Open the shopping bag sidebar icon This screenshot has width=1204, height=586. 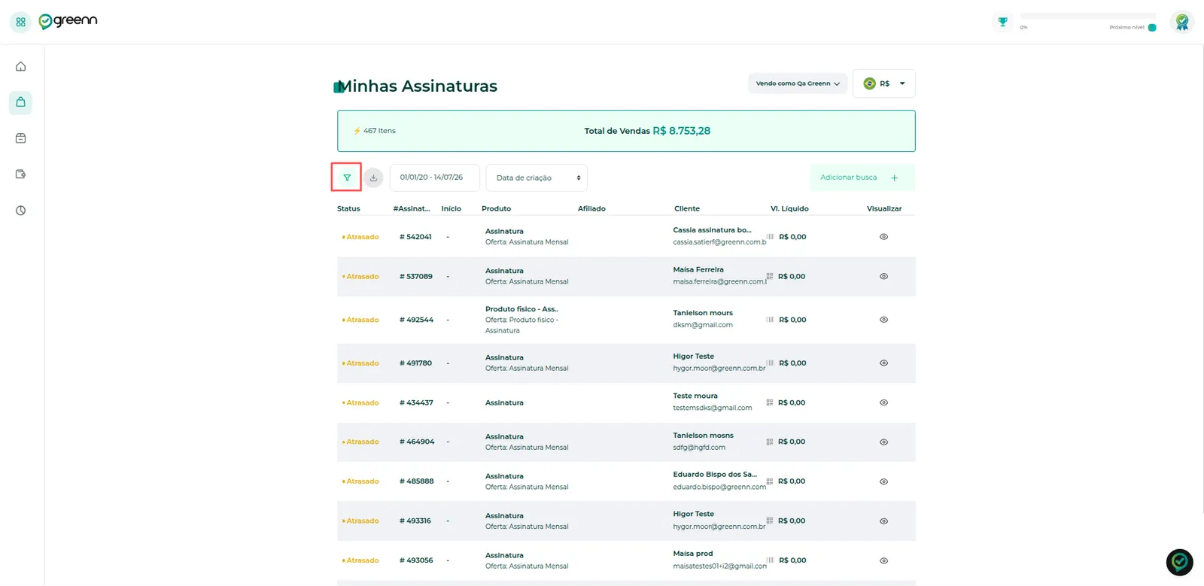point(20,102)
